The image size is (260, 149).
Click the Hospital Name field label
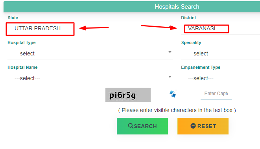click(22, 67)
